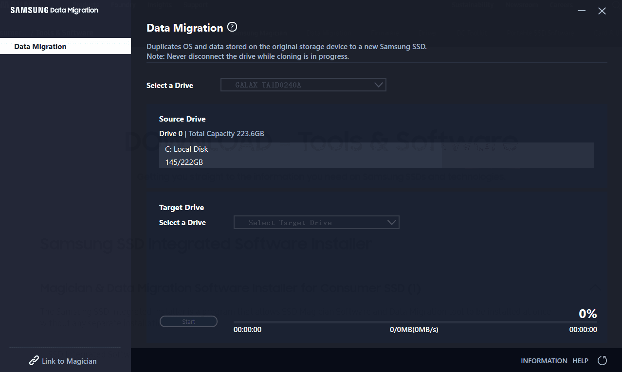This screenshot has height=372, width=622.
Task: Open Link to Magician
Action: tap(69, 361)
